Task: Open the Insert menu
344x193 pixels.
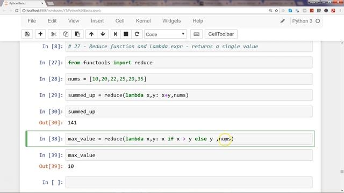Action: [x=97, y=21]
